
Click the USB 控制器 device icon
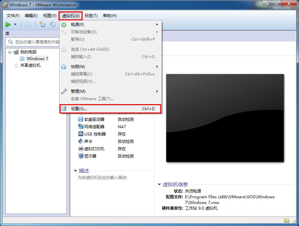pyautogui.click(x=80, y=134)
